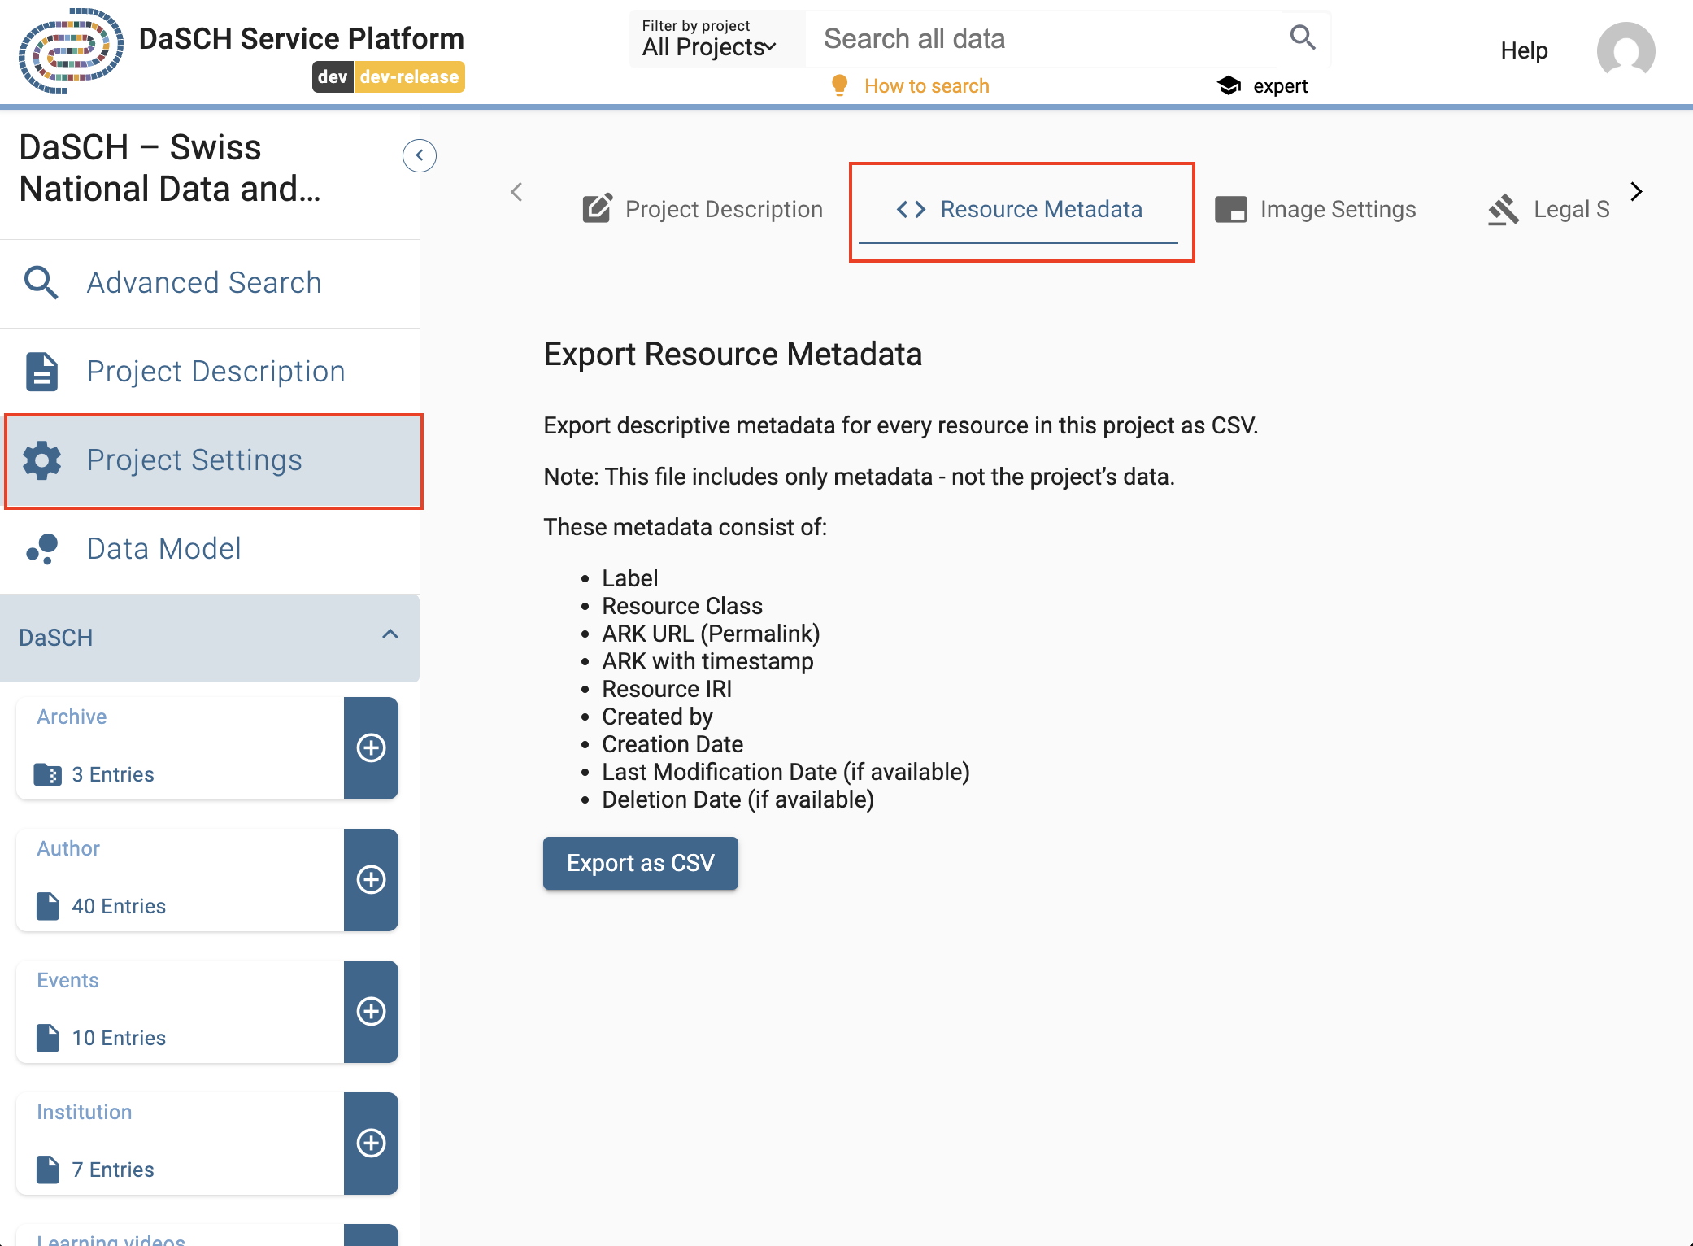Switch to the Resource Metadata tab
Image resolution: width=1693 pixels, height=1246 pixels.
point(1021,209)
